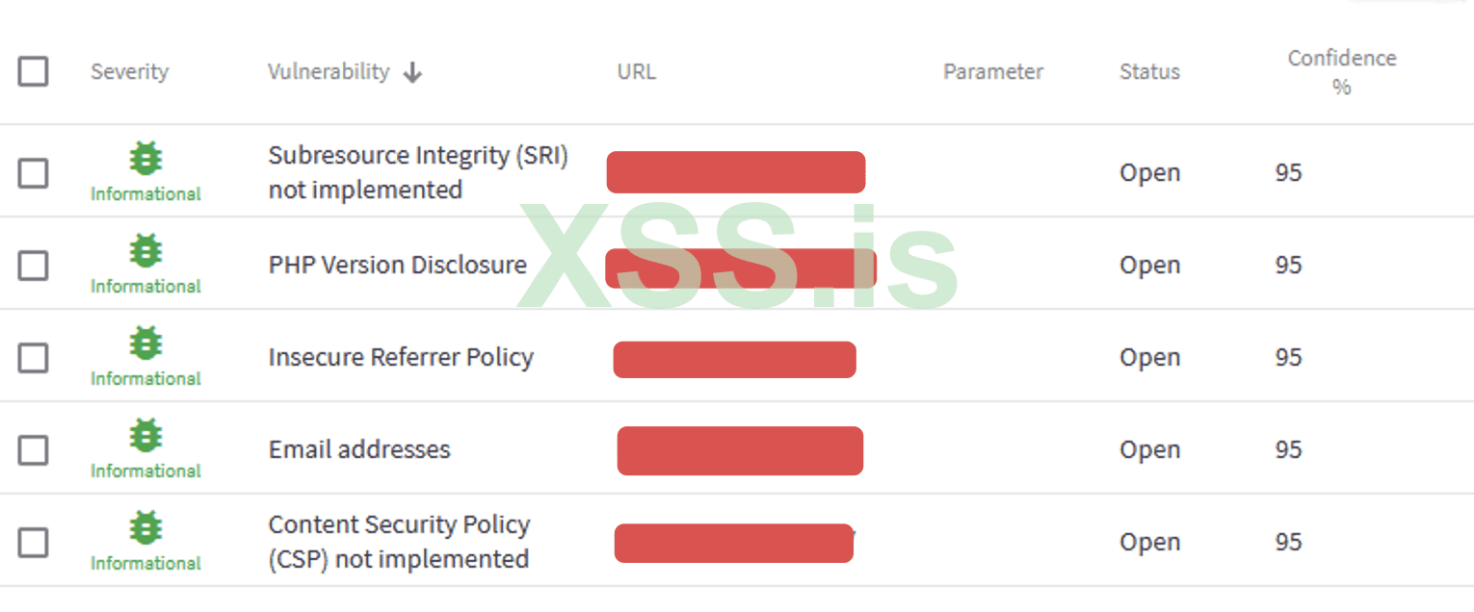Sort results by the Severity column header
This screenshot has height=612, width=1474.
click(130, 71)
